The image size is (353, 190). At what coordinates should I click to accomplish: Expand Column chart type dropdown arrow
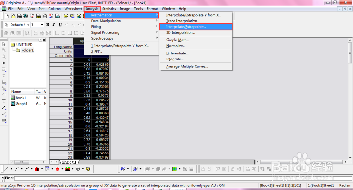click(x=42, y=168)
